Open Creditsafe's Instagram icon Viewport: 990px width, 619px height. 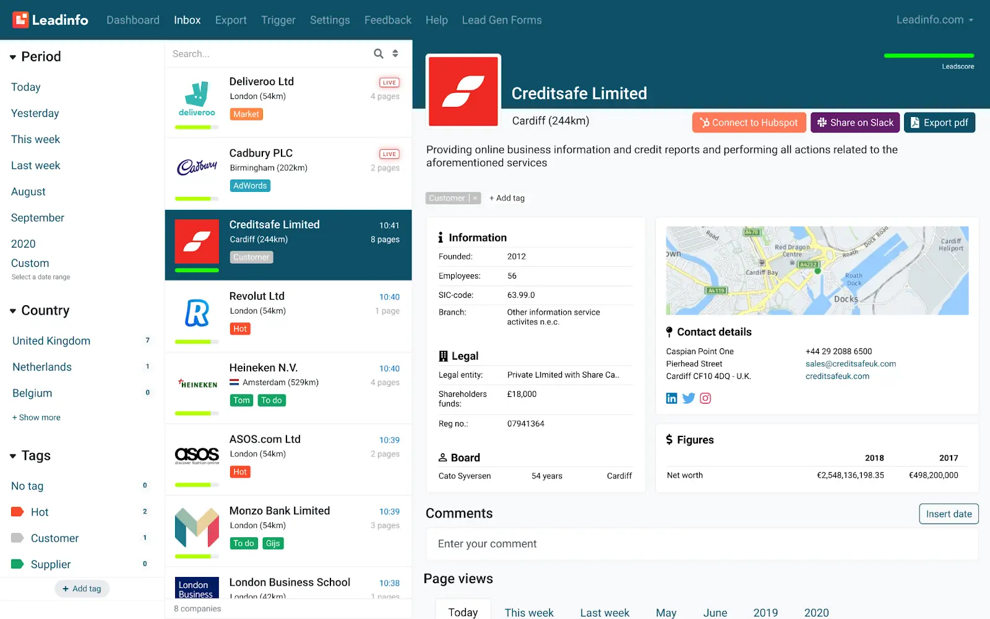705,398
